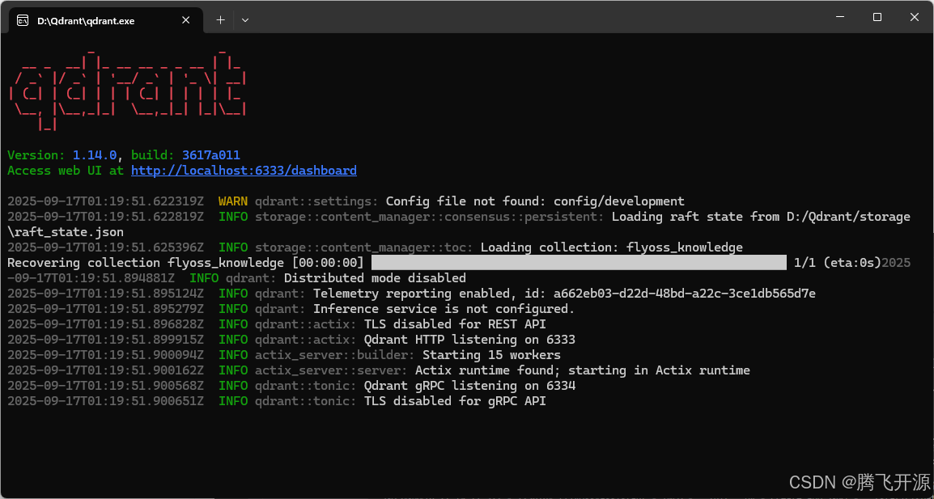This screenshot has height=499, width=934.
Task: Click 'Config file not found: config/development' message
Action: pos(535,201)
